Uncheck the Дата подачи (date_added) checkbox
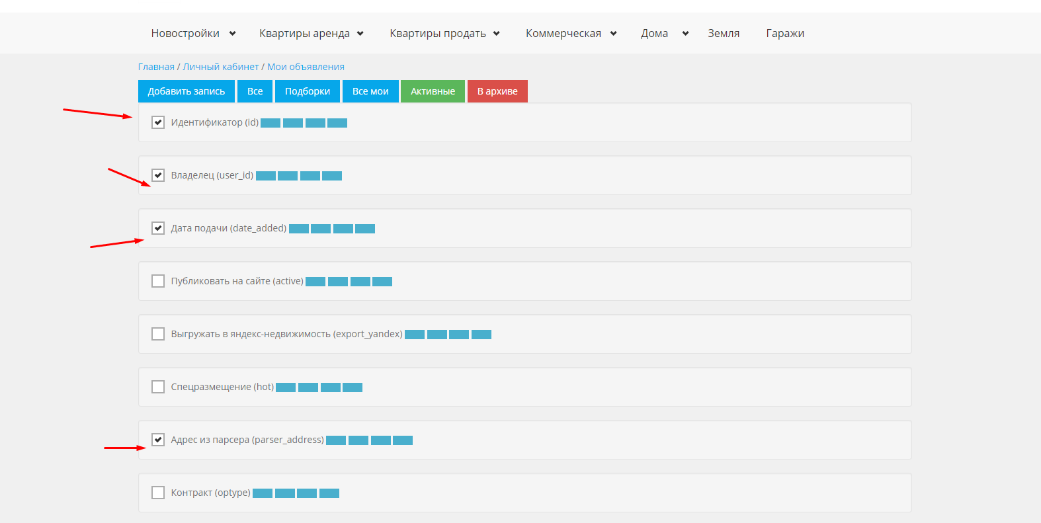Viewport: 1041px width, 523px height. tap(158, 228)
